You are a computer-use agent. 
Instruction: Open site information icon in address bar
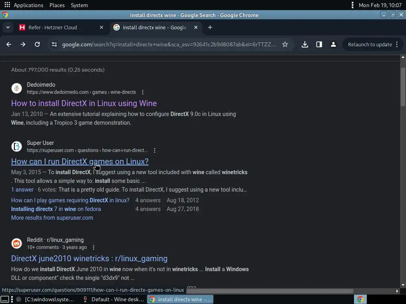pyautogui.click(x=54, y=44)
